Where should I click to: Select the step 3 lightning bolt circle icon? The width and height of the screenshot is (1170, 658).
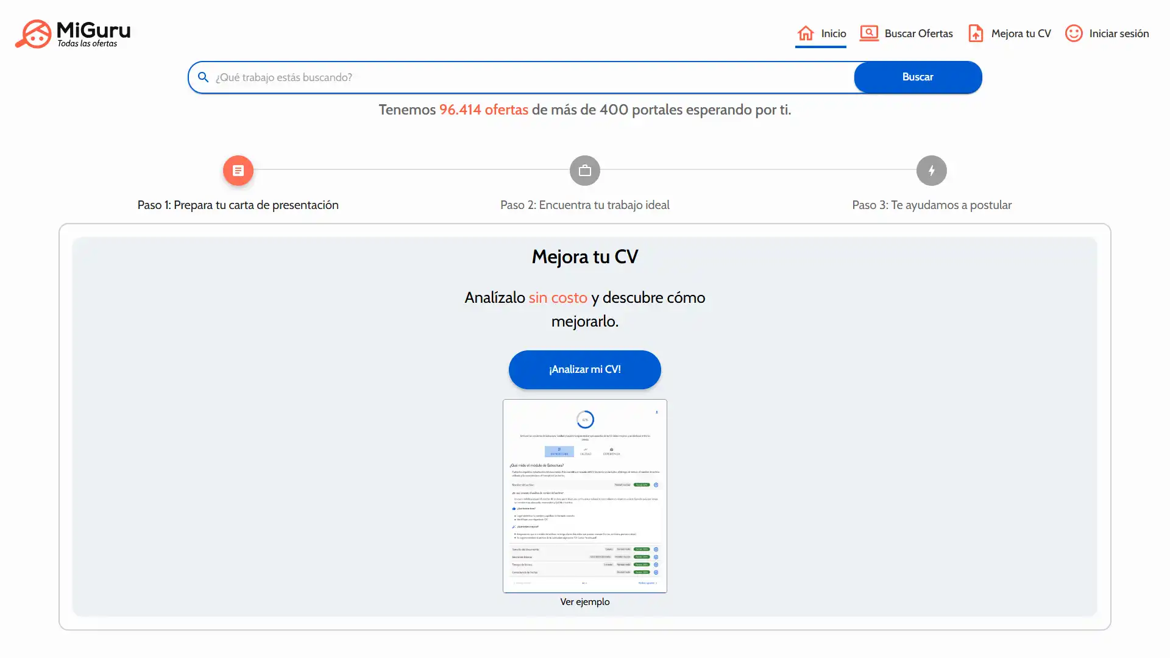click(x=932, y=171)
